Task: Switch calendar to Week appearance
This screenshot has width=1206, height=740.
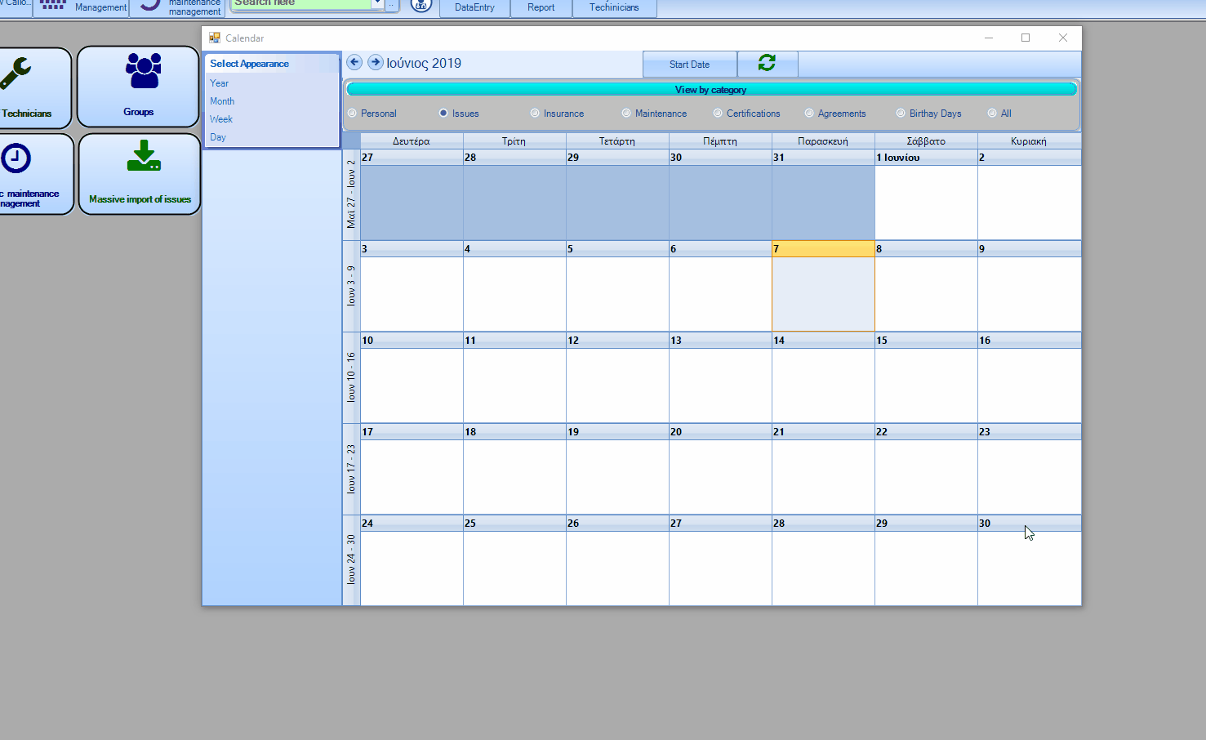Action: [221, 119]
